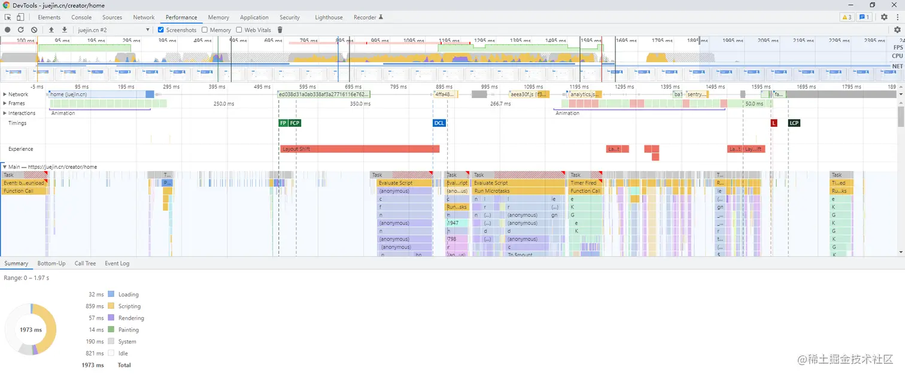
Task: Clear the performance recording
Action: [34, 29]
